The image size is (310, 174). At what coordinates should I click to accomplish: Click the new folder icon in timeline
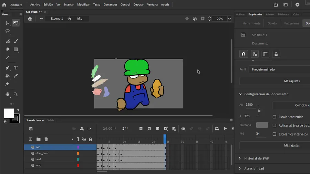pyautogui.click(x=38, y=139)
